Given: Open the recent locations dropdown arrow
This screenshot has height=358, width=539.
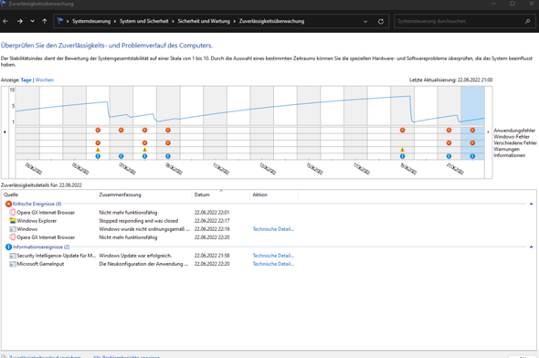Looking at the screenshot, I should click(x=32, y=21).
